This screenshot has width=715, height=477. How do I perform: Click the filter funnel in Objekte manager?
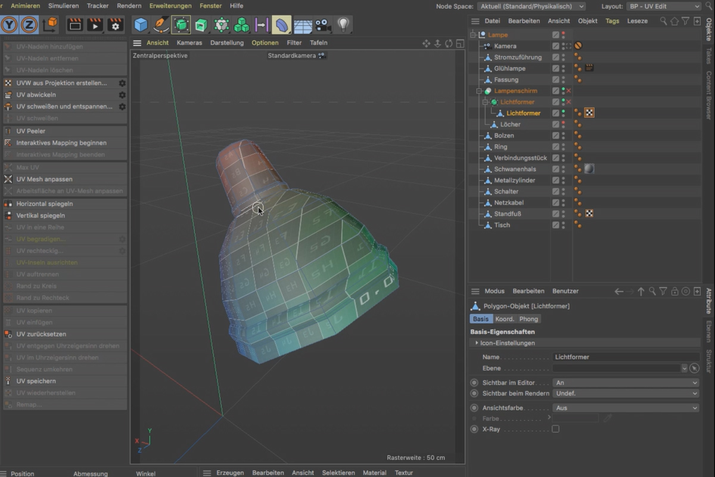686,21
